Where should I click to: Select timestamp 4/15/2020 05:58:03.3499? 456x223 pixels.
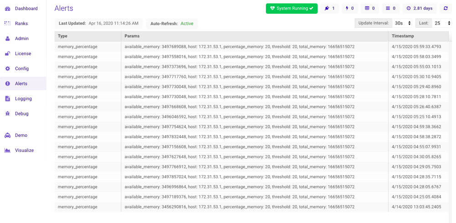[416, 57]
